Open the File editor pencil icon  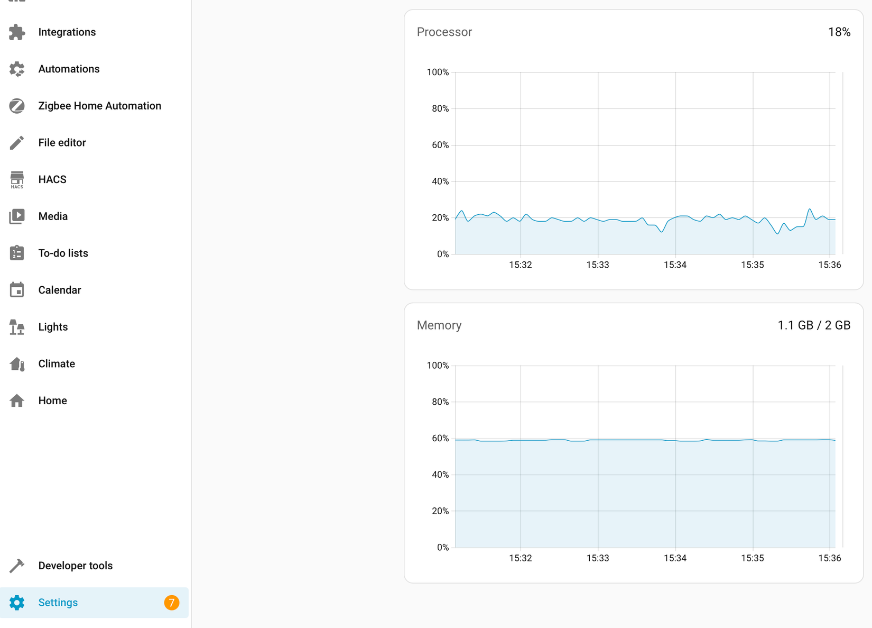[17, 142]
